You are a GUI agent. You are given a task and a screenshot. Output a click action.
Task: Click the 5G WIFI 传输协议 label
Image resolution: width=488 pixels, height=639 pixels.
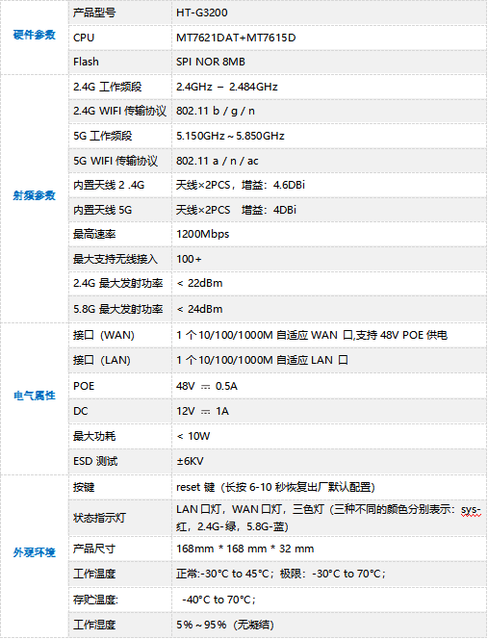pos(116,161)
